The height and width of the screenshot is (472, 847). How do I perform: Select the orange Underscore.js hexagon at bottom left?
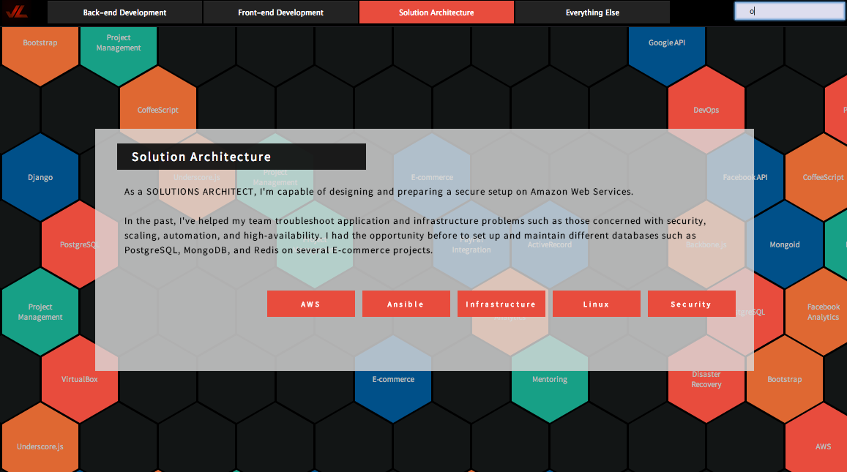pos(40,440)
